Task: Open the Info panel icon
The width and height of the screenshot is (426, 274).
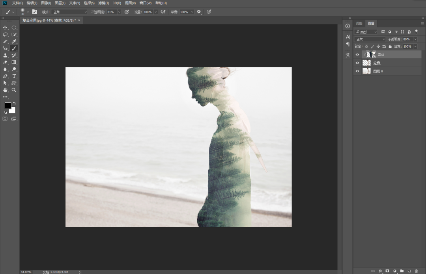Action: (x=348, y=26)
